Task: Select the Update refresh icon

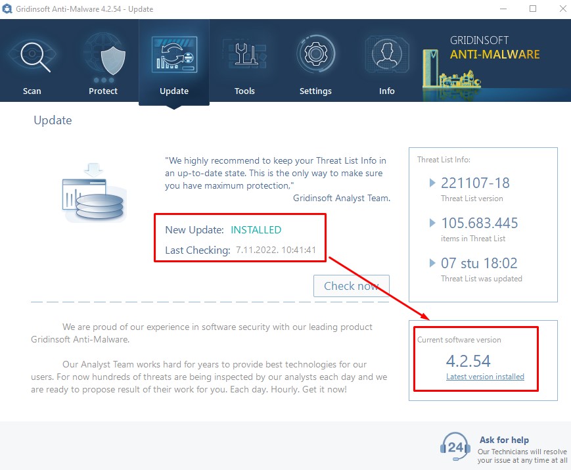Action: click(174, 55)
